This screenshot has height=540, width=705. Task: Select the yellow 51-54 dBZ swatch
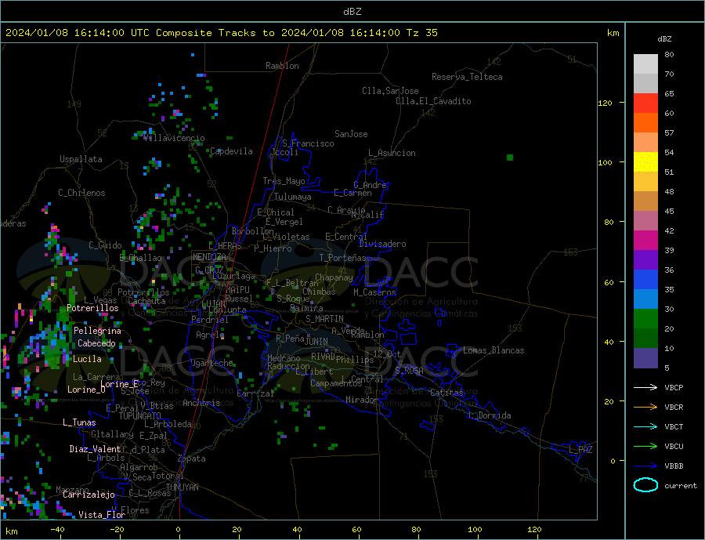pyautogui.click(x=645, y=162)
